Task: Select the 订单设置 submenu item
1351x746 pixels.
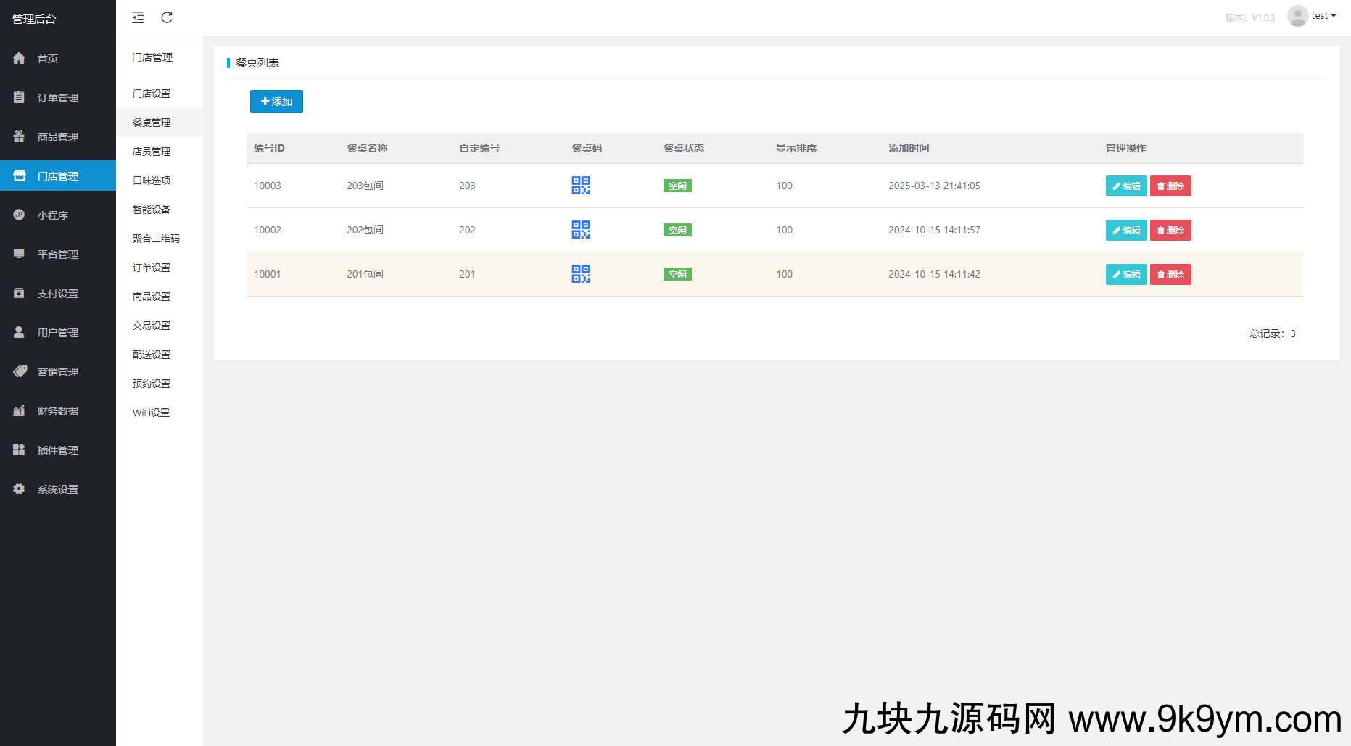Action: click(160, 268)
